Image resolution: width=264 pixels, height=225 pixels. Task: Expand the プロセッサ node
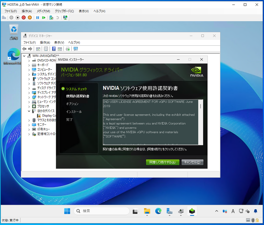click(29, 106)
